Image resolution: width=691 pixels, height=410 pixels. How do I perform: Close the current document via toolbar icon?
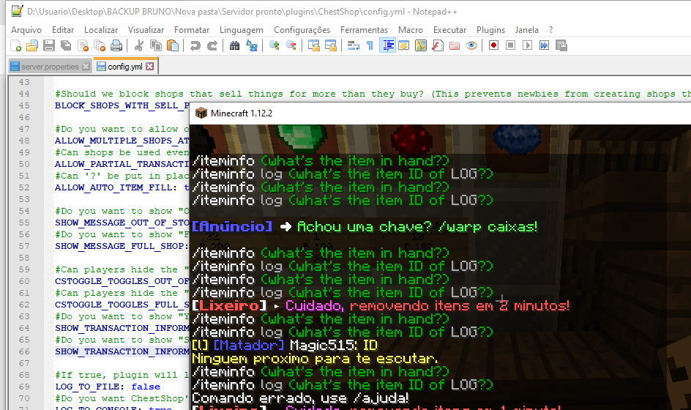[83, 45]
